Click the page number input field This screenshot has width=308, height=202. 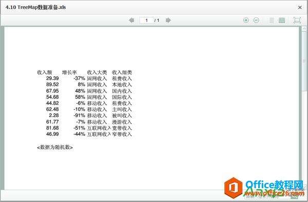coord(146,21)
